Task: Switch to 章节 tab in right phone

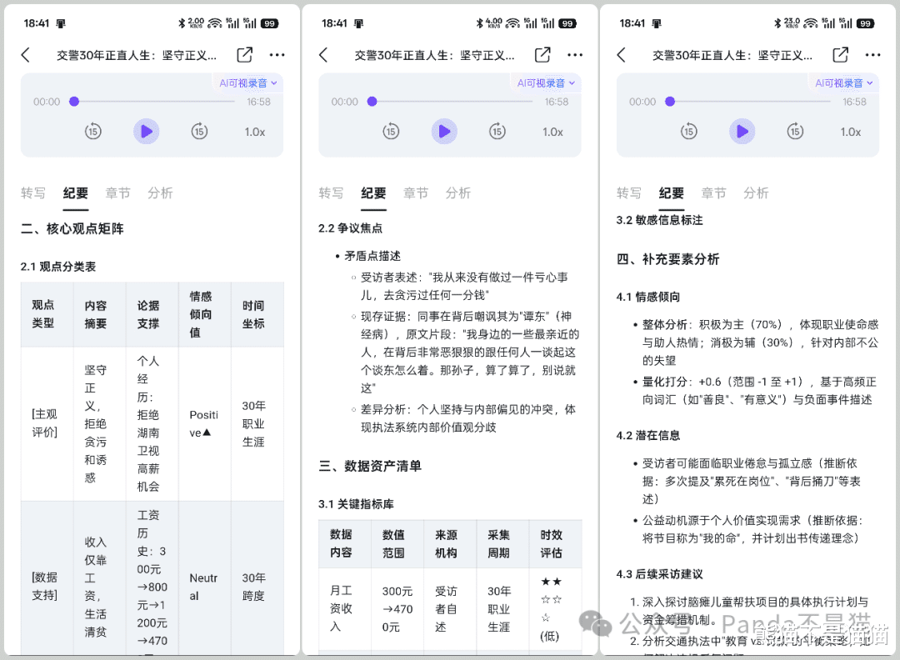Action: pyautogui.click(x=713, y=192)
